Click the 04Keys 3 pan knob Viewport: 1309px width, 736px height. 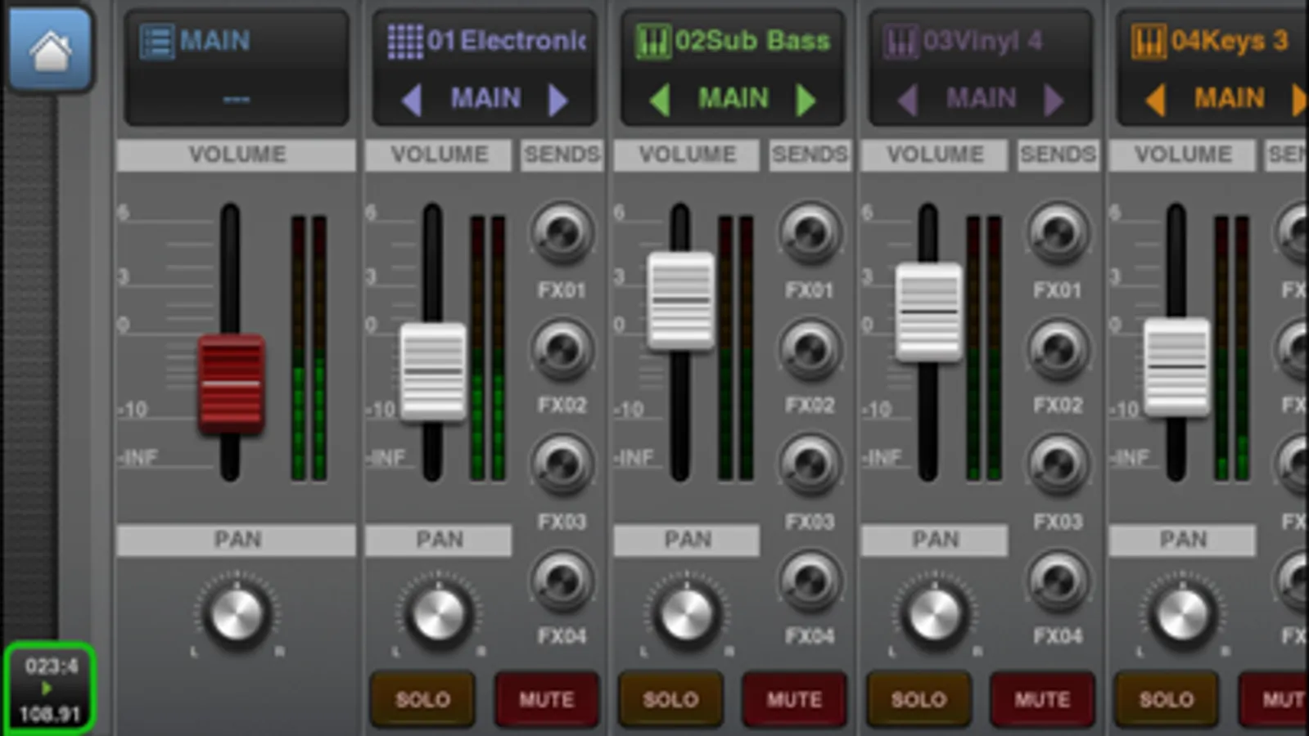[1182, 613]
